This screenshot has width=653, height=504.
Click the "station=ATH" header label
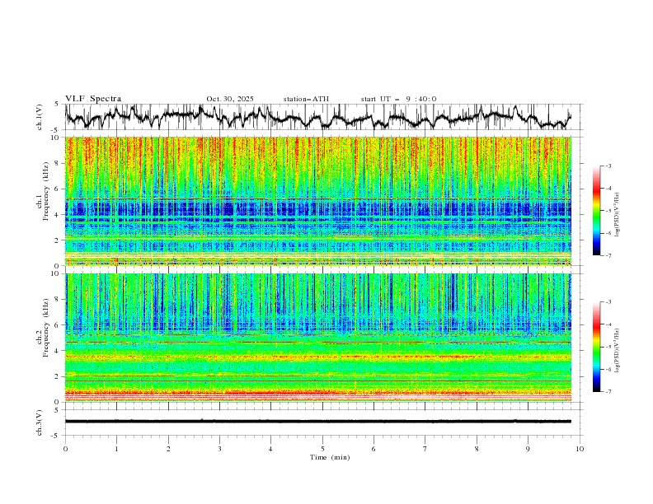point(306,99)
